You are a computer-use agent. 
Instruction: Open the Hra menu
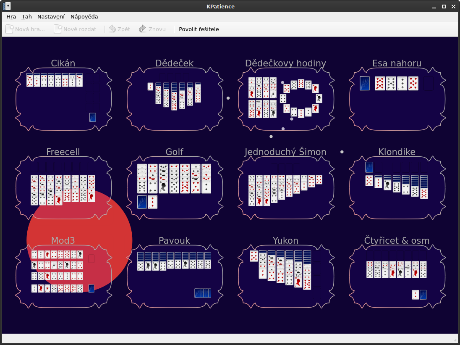pos(11,17)
